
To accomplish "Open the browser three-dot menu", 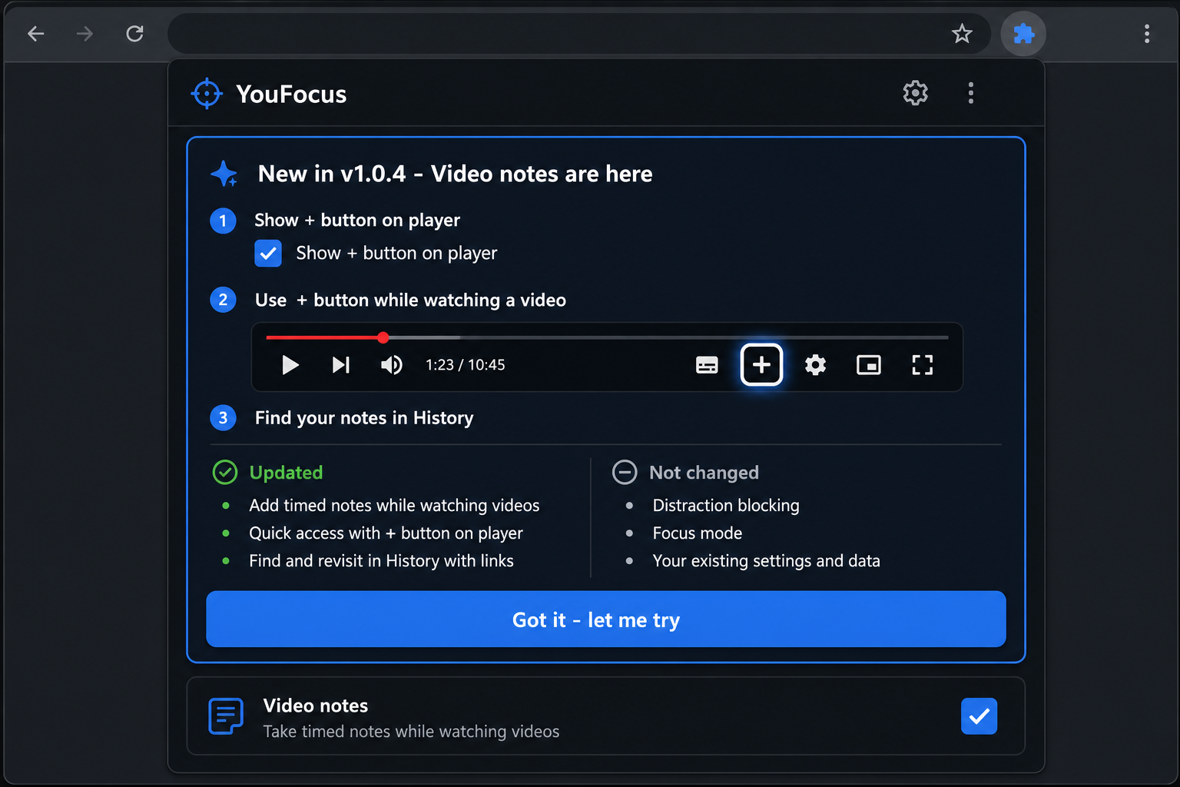I will (x=1147, y=34).
